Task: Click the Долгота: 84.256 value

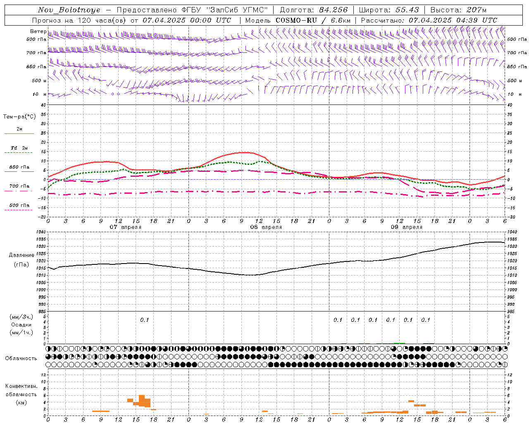Action: point(314,10)
